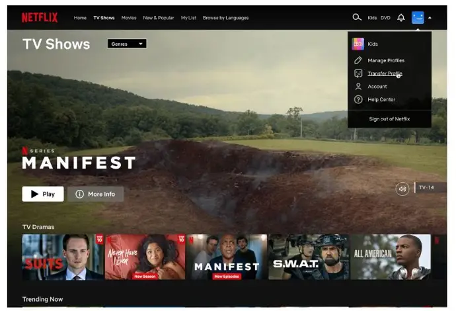456x311 pixels.
Task: Open More Info for Manifest
Action: [95, 194]
